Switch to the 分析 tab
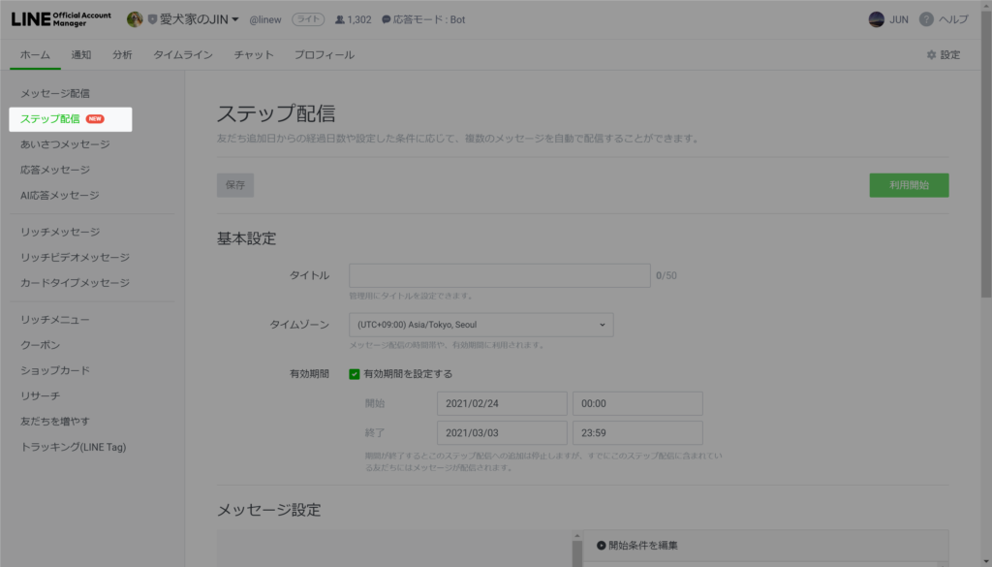992x567 pixels. point(122,55)
